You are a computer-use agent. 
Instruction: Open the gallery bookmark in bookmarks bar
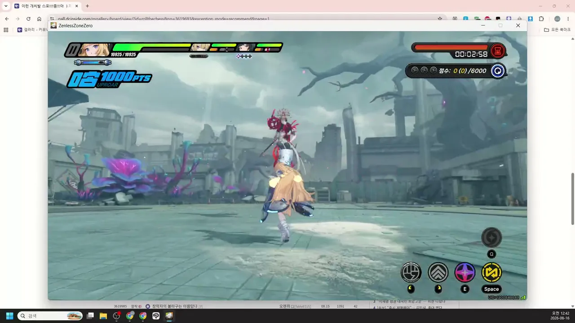[32, 30]
